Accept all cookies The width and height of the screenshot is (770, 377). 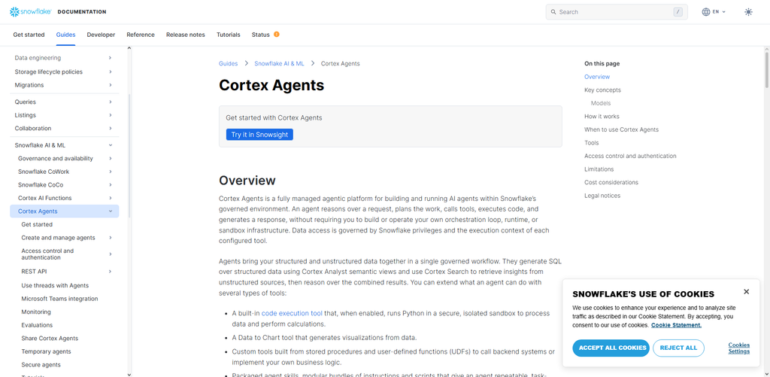coord(611,348)
